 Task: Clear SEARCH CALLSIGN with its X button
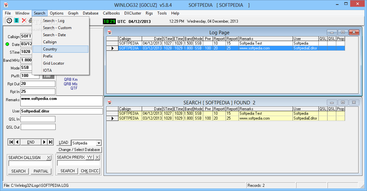pyautogui.click(x=49, y=158)
